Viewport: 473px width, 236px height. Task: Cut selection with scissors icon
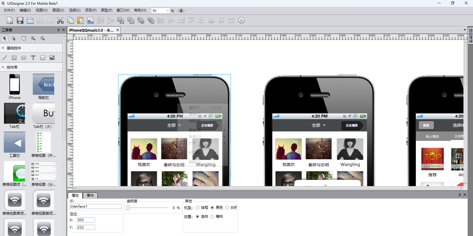pos(60,20)
